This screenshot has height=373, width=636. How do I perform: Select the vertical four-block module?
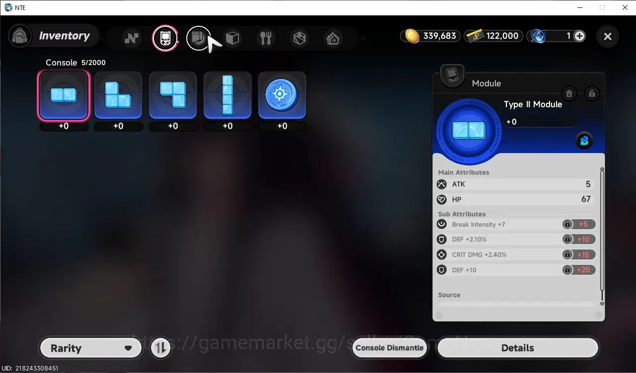coord(228,95)
